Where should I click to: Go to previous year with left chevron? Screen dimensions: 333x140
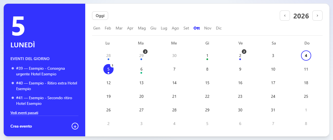point(285,16)
